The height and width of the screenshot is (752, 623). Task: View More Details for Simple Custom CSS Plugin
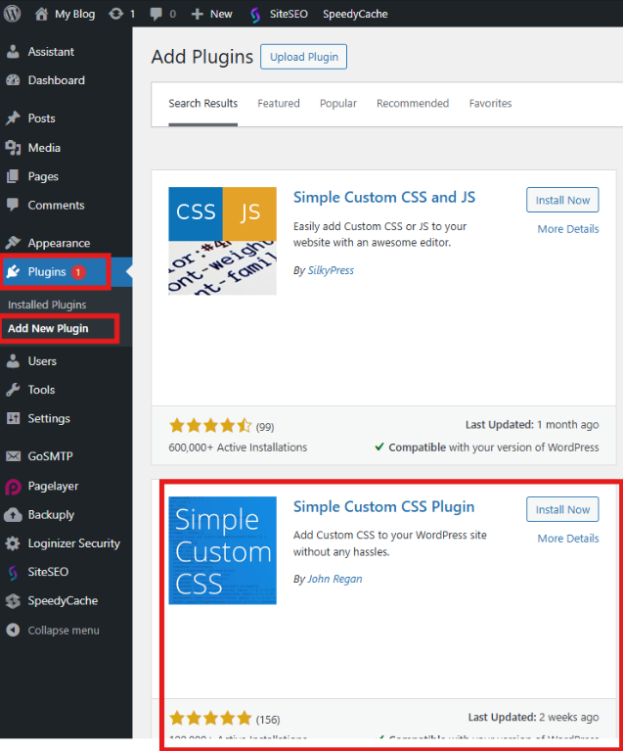(x=568, y=539)
